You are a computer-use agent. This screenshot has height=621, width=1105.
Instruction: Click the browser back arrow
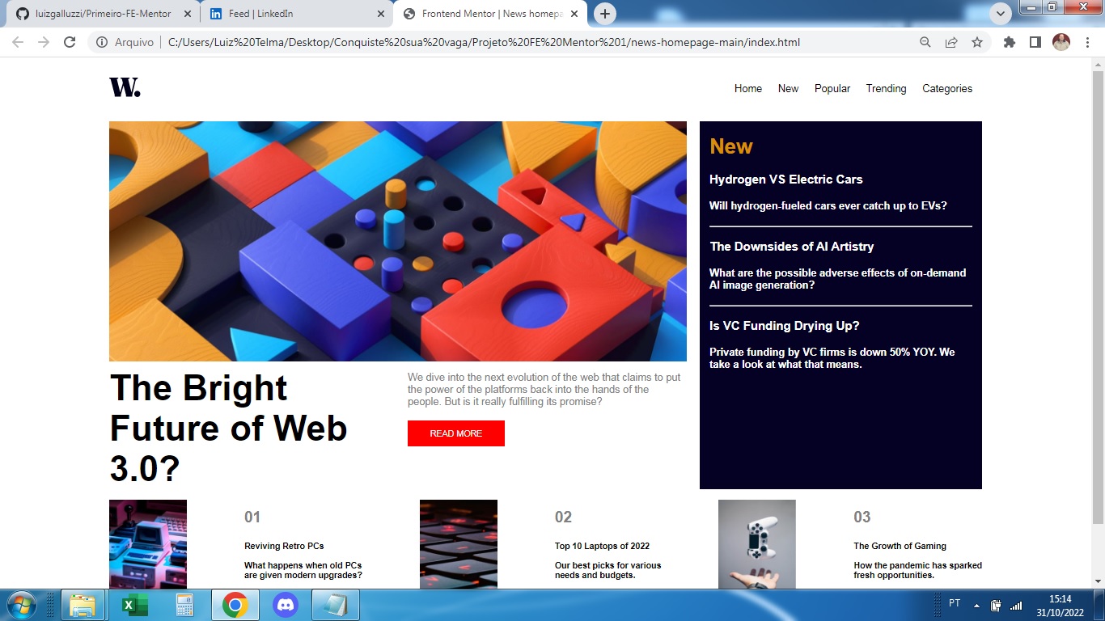[x=18, y=42]
